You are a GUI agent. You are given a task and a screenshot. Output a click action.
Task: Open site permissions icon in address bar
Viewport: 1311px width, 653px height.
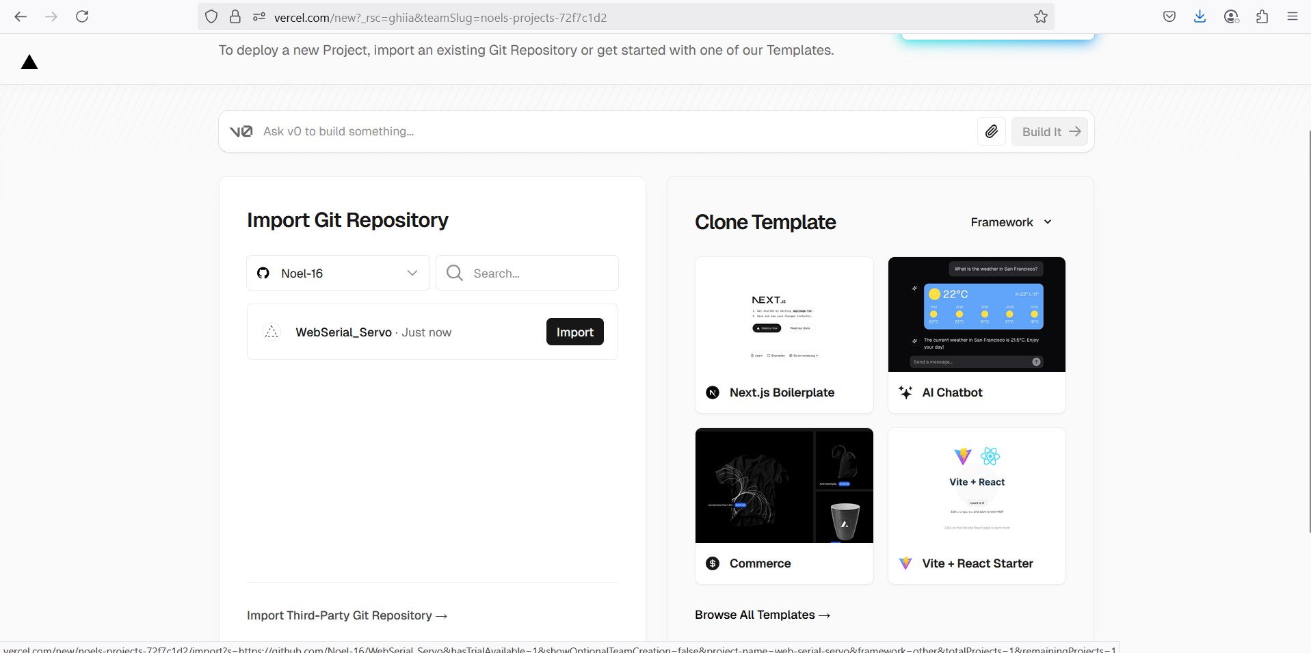click(x=259, y=17)
